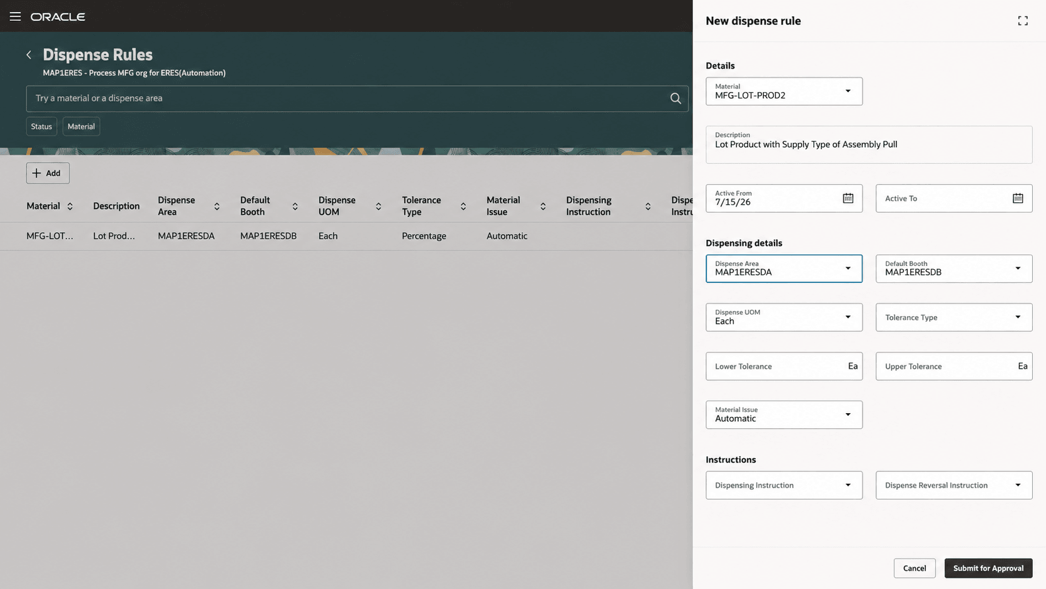The image size is (1046, 589).
Task: Sort by the Tolerance Type column
Action: tap(464, 207)
